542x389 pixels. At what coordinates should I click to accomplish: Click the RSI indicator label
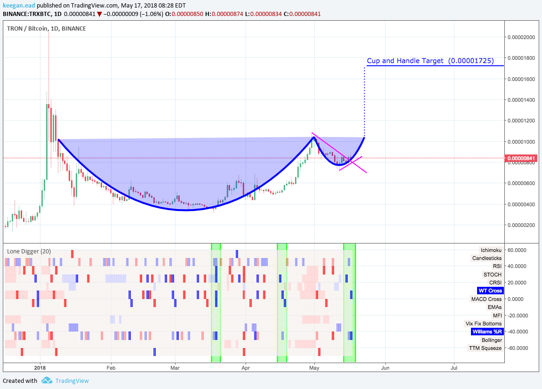click(x=497, y=266)
